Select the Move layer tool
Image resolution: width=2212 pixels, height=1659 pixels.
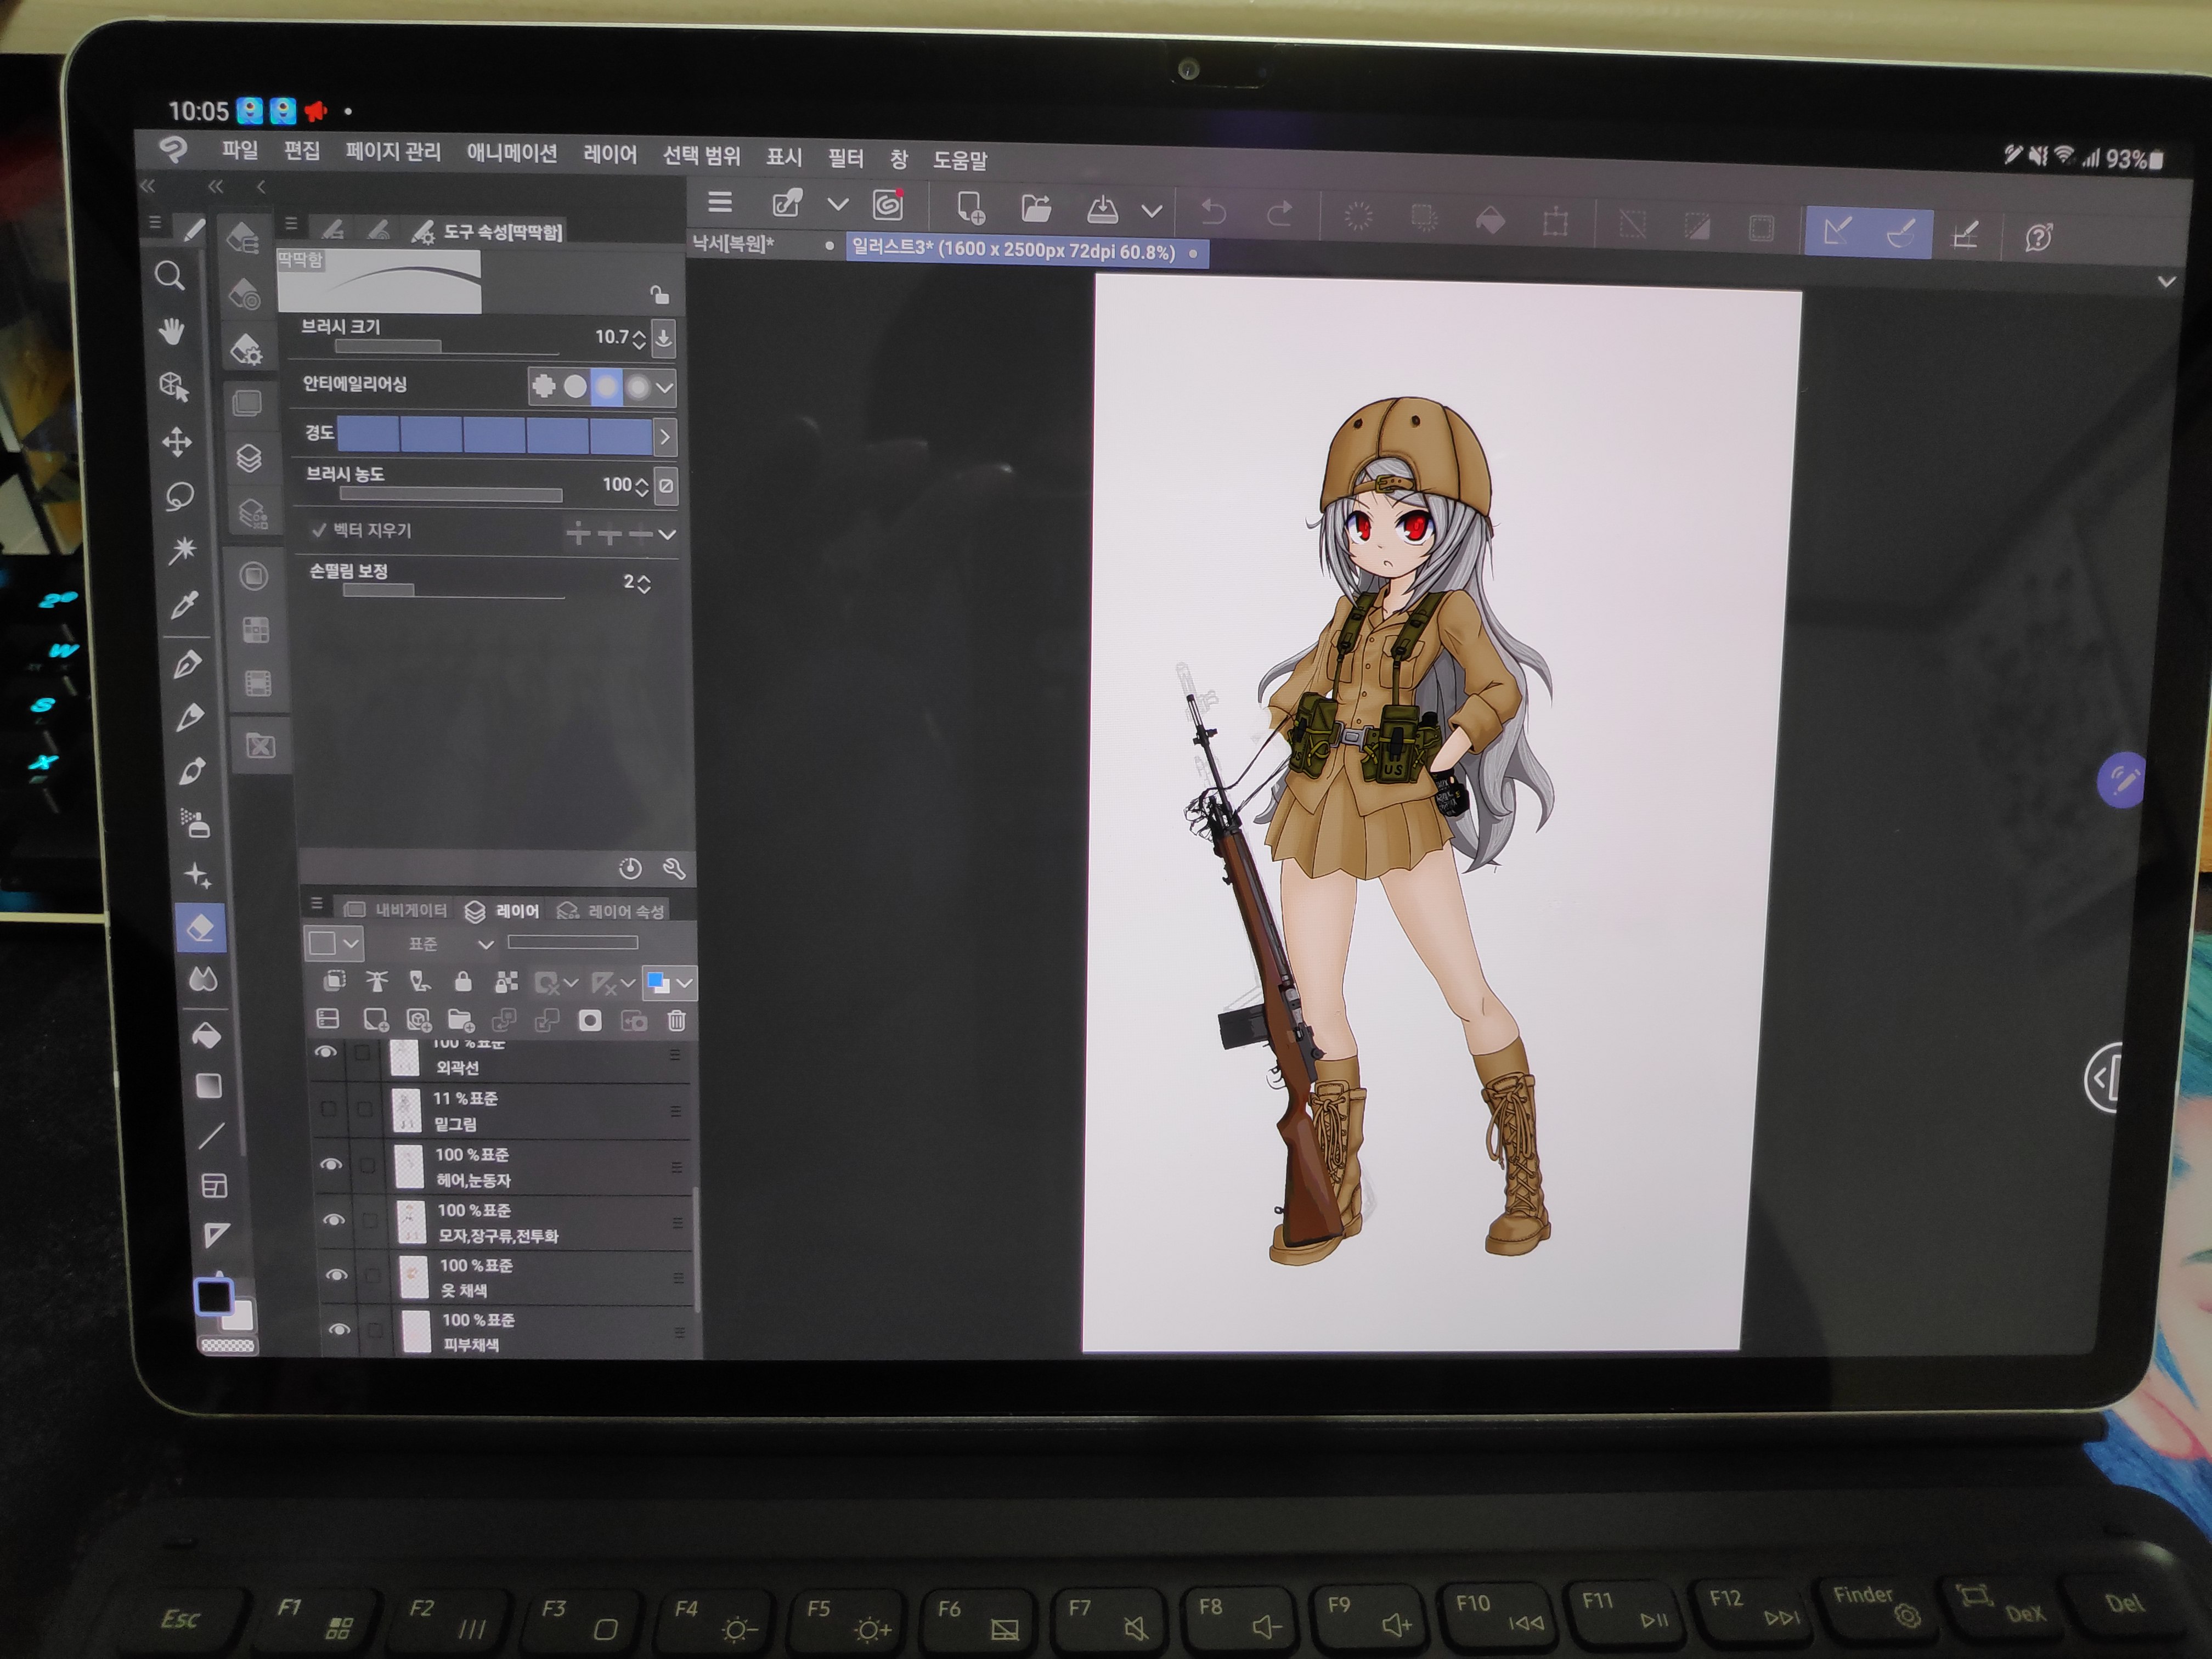(177, 441)
